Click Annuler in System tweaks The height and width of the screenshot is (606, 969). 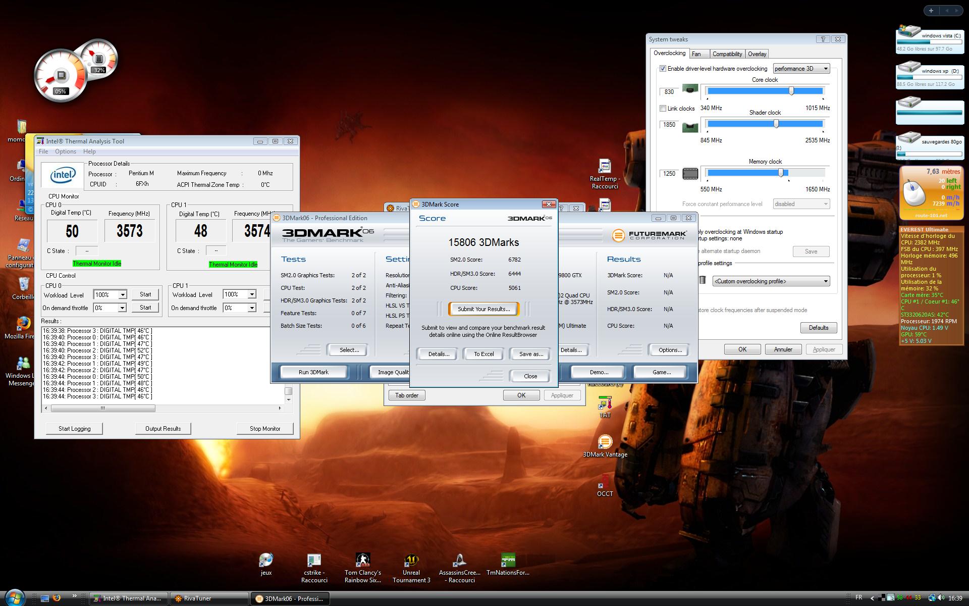783,349
